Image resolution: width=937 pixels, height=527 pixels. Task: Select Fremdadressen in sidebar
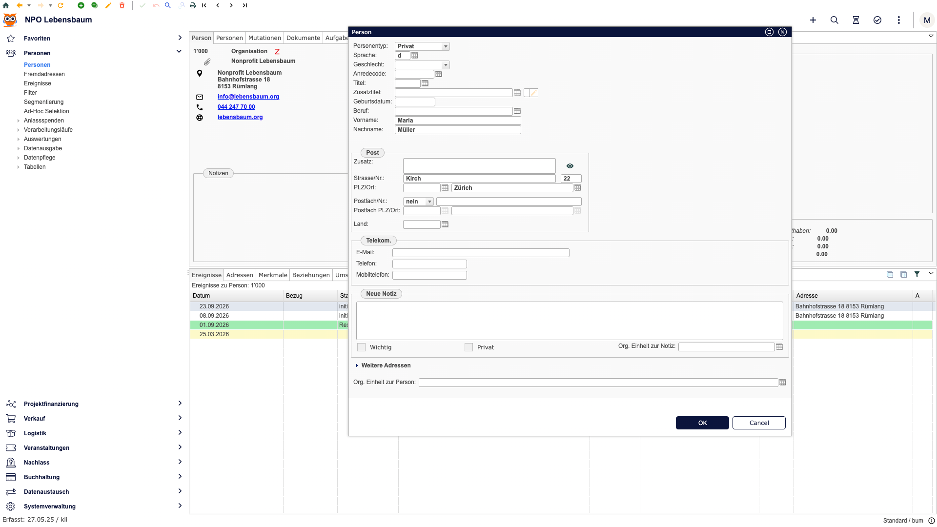pyautogui.click(x=44, y=74)
